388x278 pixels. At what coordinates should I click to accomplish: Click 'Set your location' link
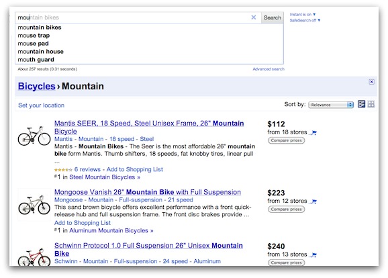42,105
